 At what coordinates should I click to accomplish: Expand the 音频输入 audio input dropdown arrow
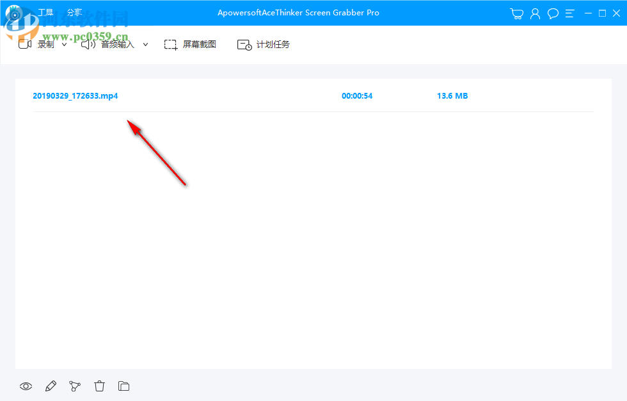point(145,44)
